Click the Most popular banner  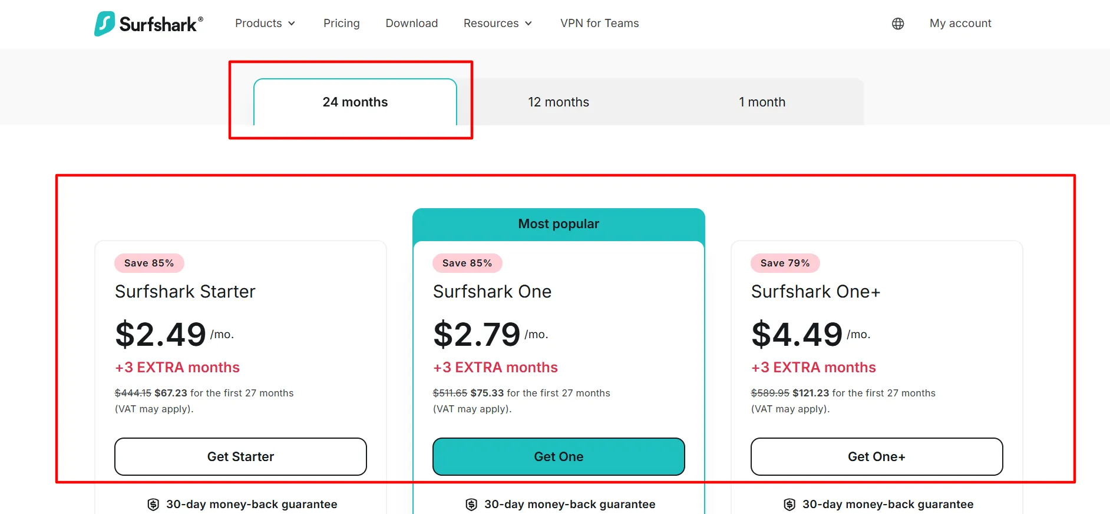coord(559,224)
